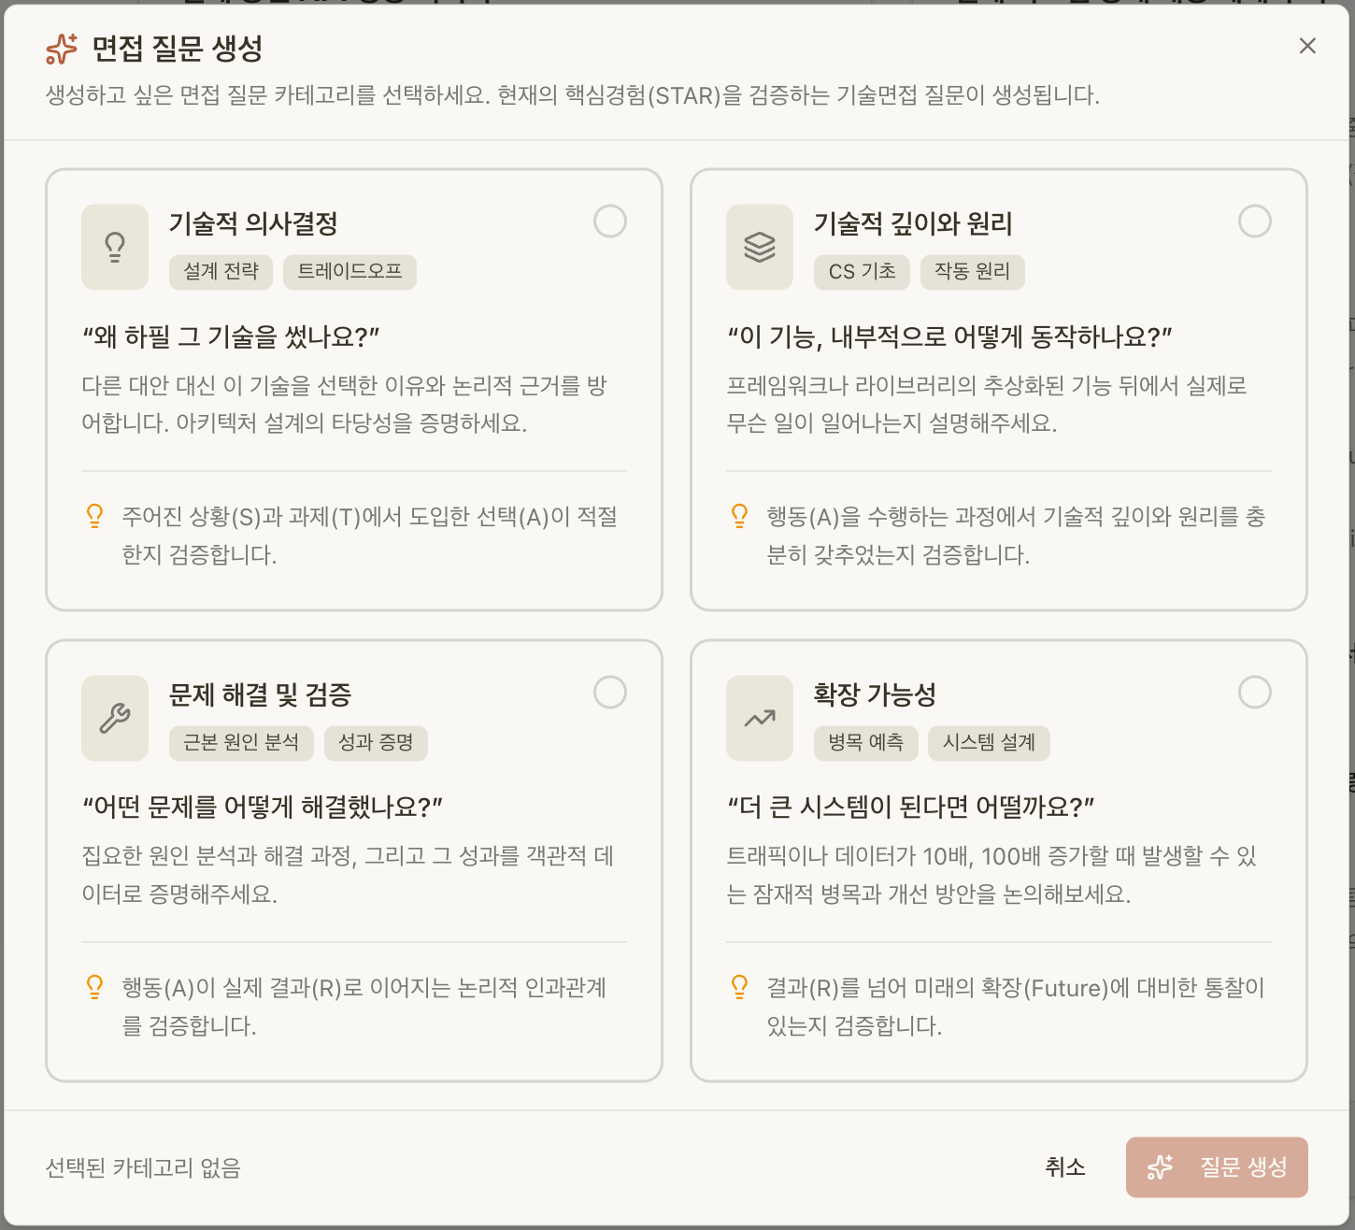This screenshot has width=1355, height=1230.
Task: Select the radio button for 문제 해결 및 검증
Action: [609, 693]
